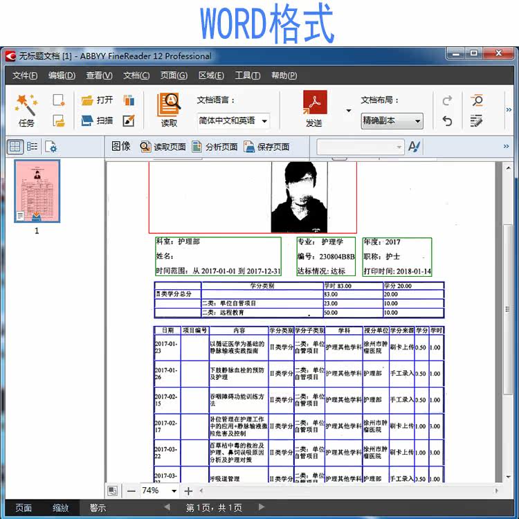Click the redo arrow icon
Image resolution: width=519 pixels, height=519 pixels.
pos(447,100)
